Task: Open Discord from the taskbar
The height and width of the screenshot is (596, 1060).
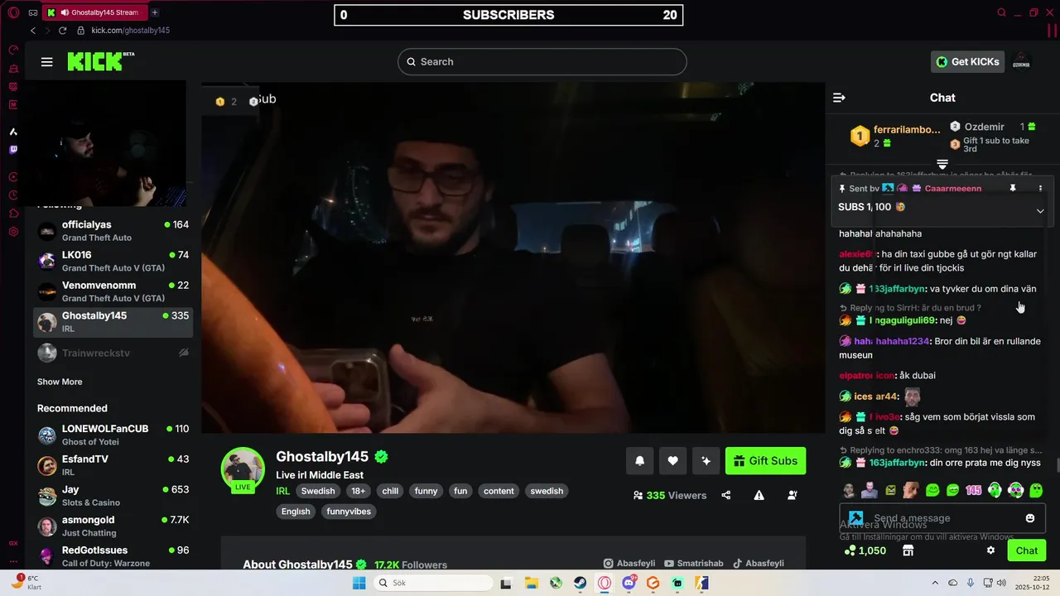Action: tap(629, 583)
